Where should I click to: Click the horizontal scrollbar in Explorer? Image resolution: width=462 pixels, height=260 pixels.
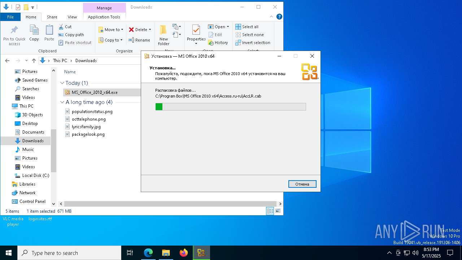170,204
